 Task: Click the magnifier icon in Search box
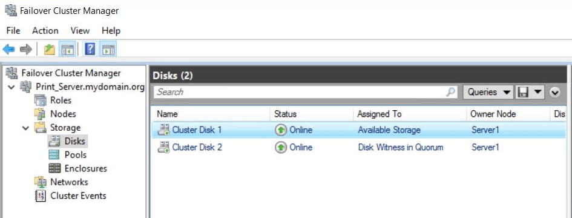pyautogui.click(x=451, y=92)
